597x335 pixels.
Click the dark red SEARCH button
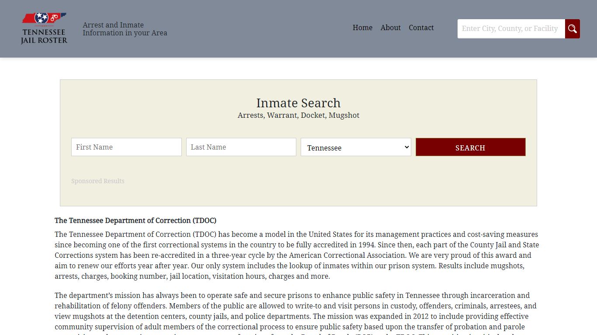click(x=470, y=147)
